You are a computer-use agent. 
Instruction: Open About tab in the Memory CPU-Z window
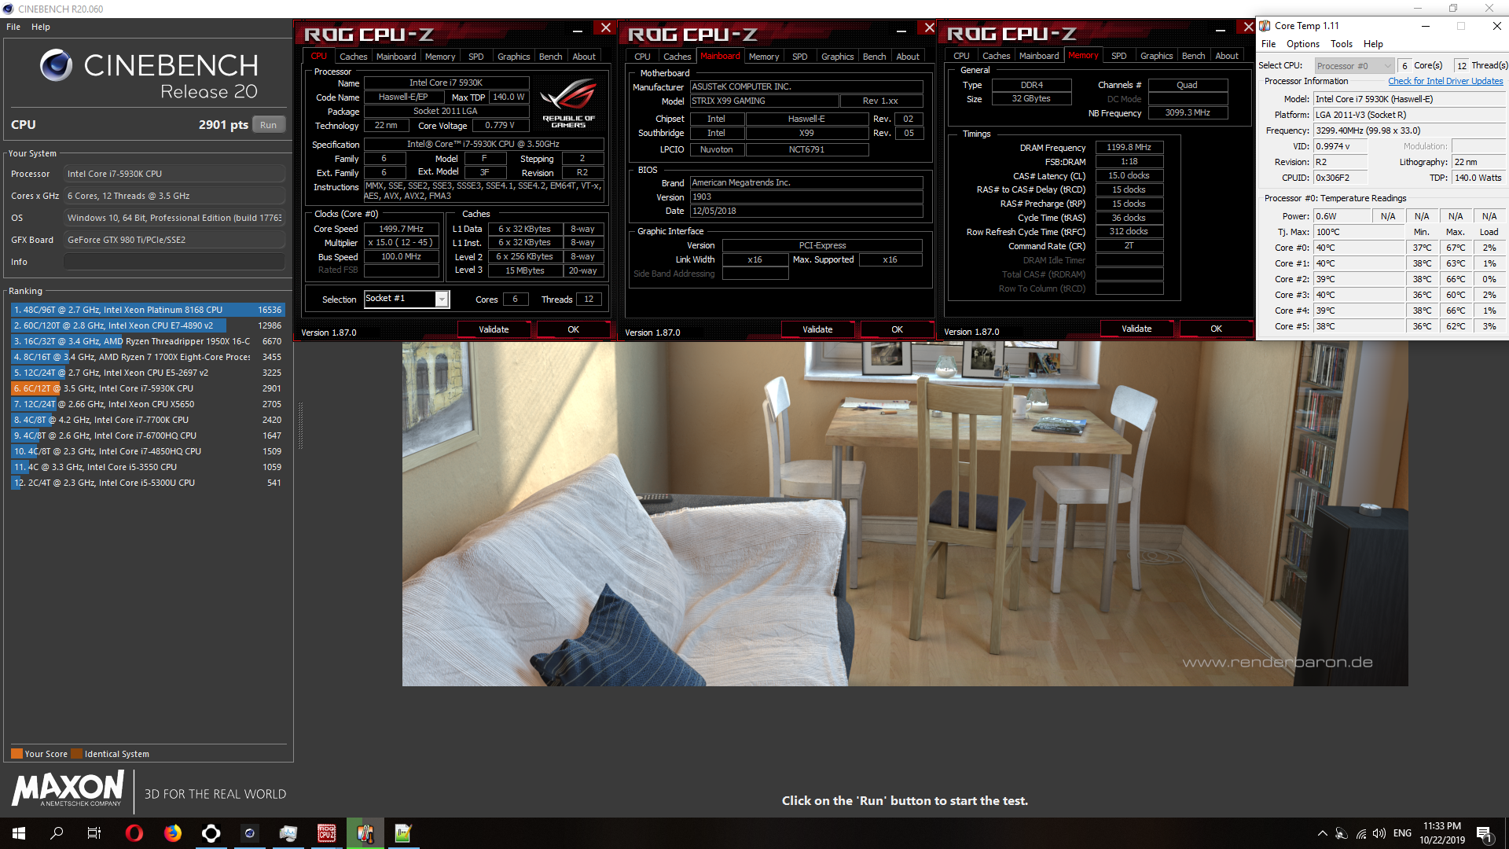click(x=1227, y=56)
